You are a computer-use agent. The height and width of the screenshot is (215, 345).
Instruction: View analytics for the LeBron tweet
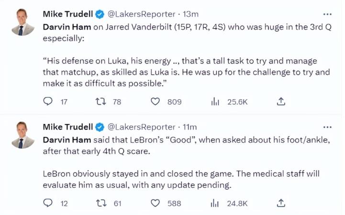click(x=215, y=203)
